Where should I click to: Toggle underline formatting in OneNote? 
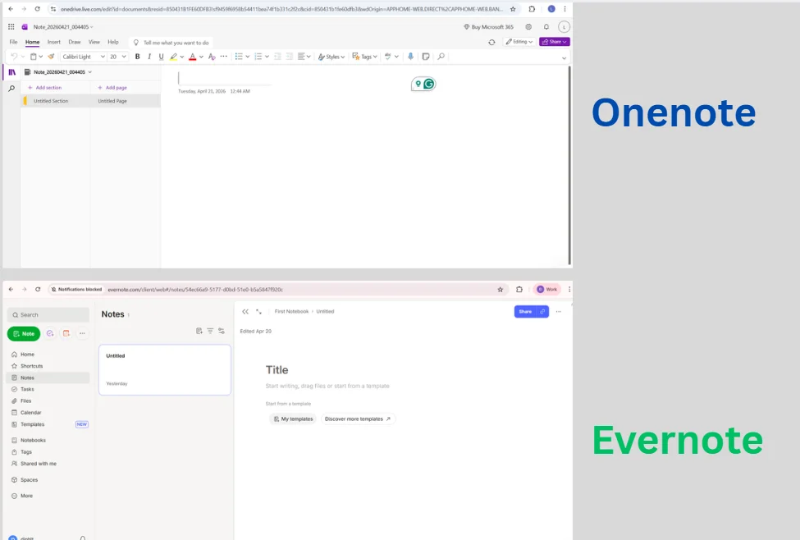161,57
